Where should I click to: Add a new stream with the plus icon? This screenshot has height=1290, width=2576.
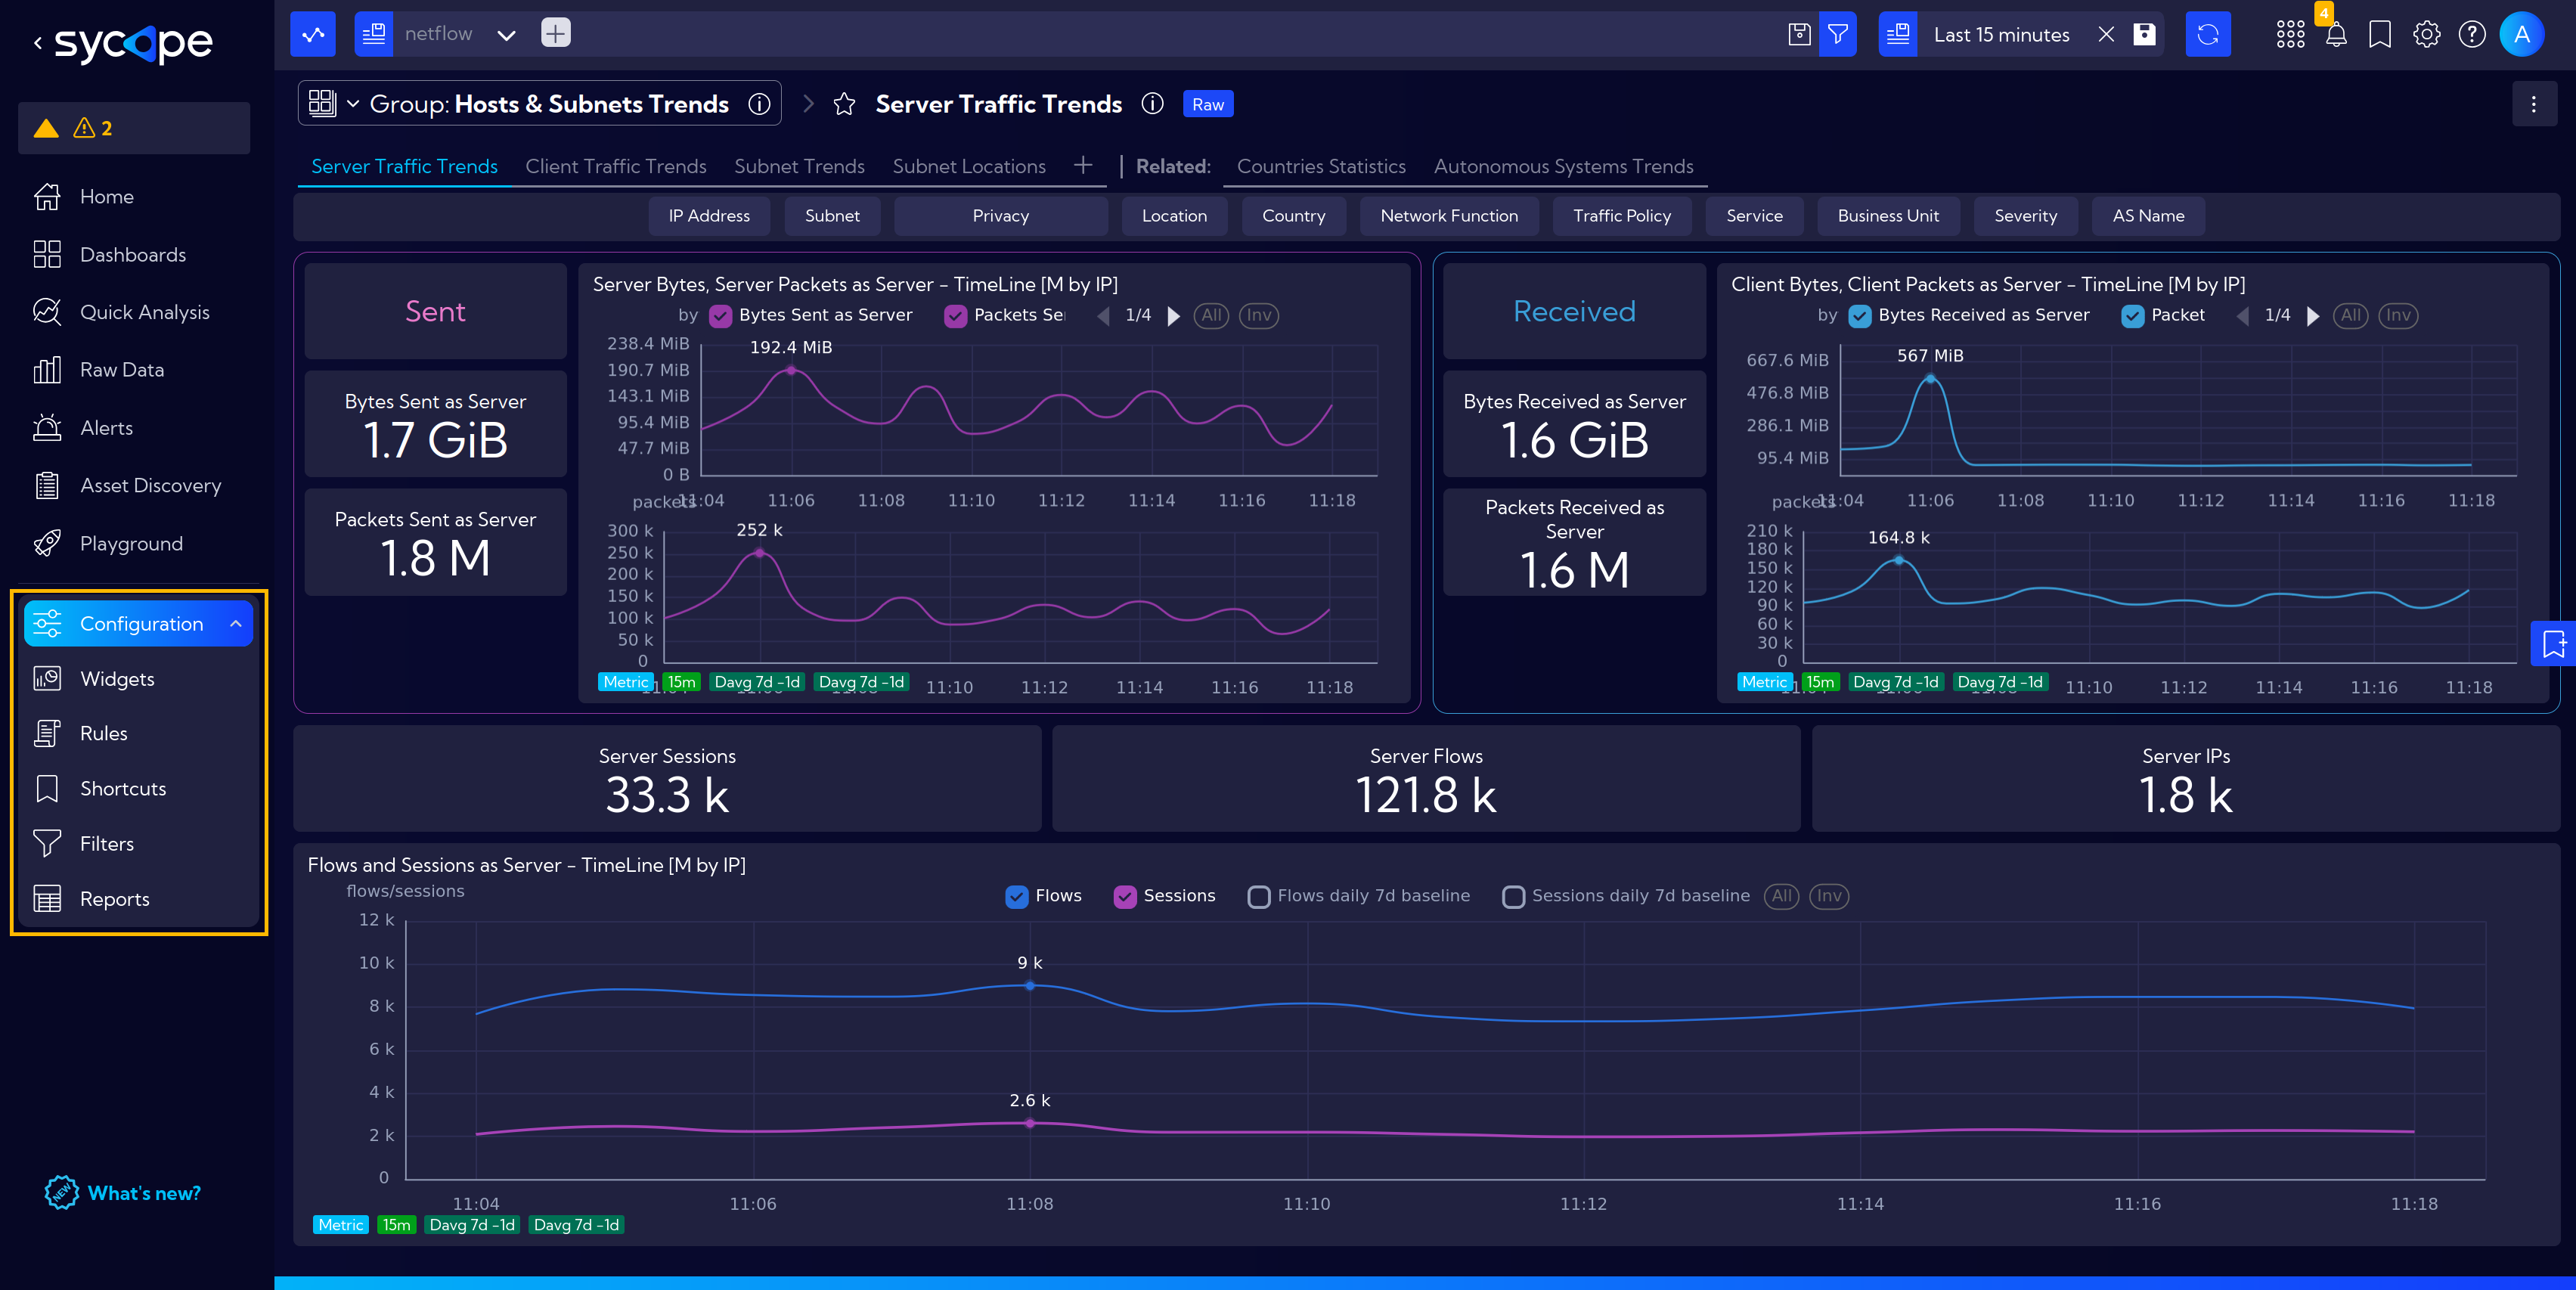click(556, 33)
